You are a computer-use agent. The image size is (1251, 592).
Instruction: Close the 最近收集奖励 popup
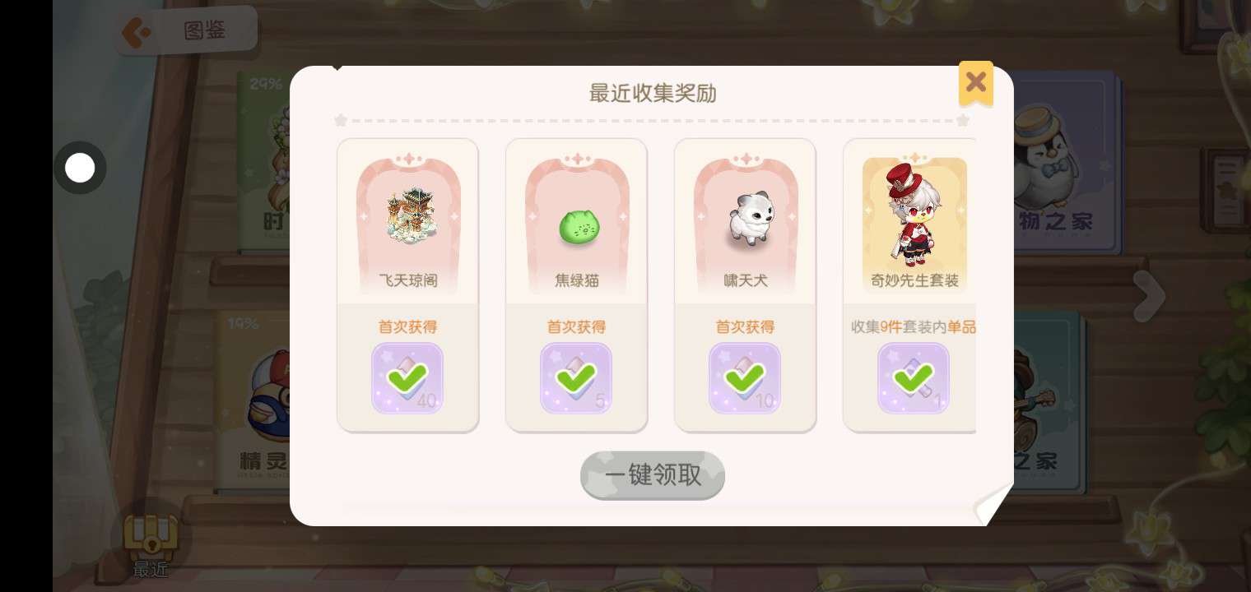(976, 82)
